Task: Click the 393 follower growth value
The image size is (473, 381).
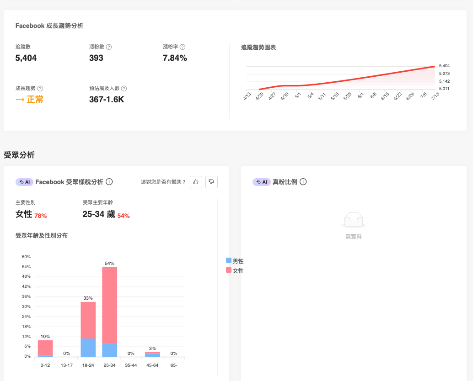Action: pos(96,58)
